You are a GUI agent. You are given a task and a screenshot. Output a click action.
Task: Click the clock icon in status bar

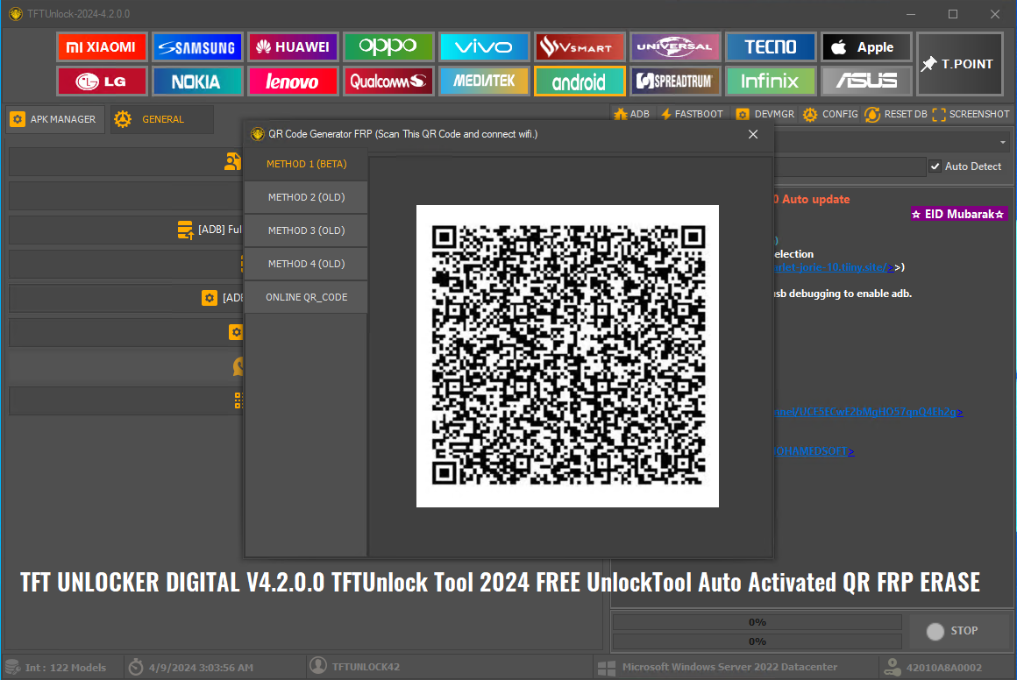coord(136,667)
